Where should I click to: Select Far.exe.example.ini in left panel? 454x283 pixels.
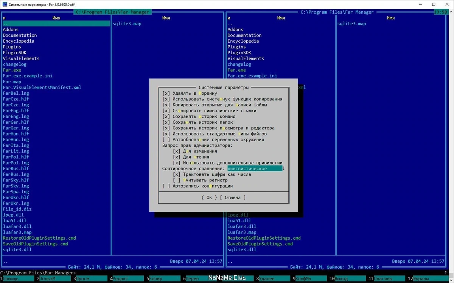coord(28,76)
